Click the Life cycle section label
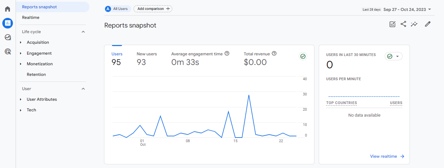This screenshot has width=444, height=168. (x=31, y=32)
